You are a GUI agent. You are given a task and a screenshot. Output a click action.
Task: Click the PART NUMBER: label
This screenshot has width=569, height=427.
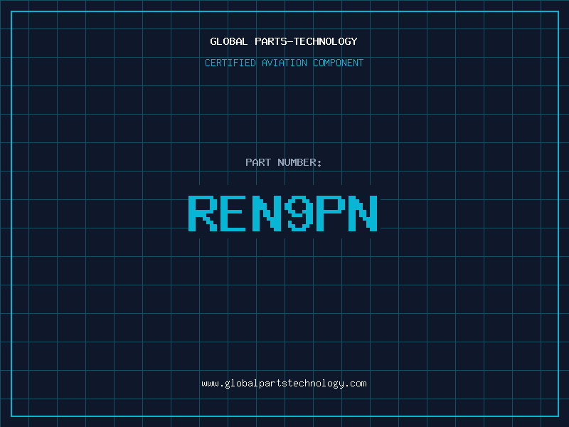[x=284, y=162]
